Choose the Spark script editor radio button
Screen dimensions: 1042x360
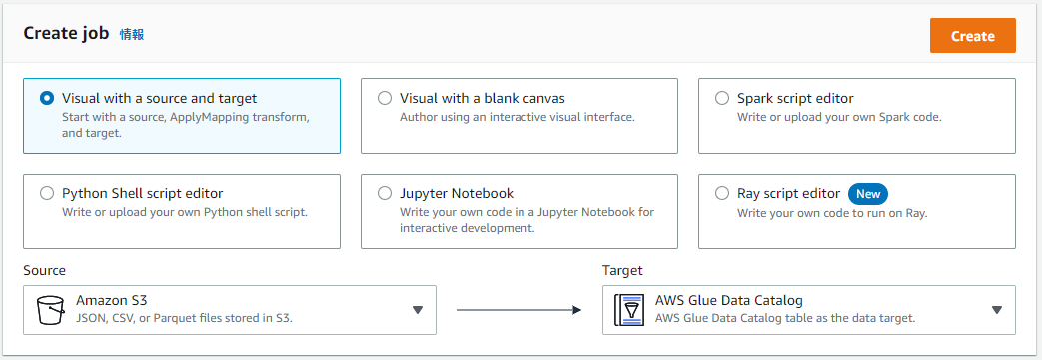click(721, 98)
